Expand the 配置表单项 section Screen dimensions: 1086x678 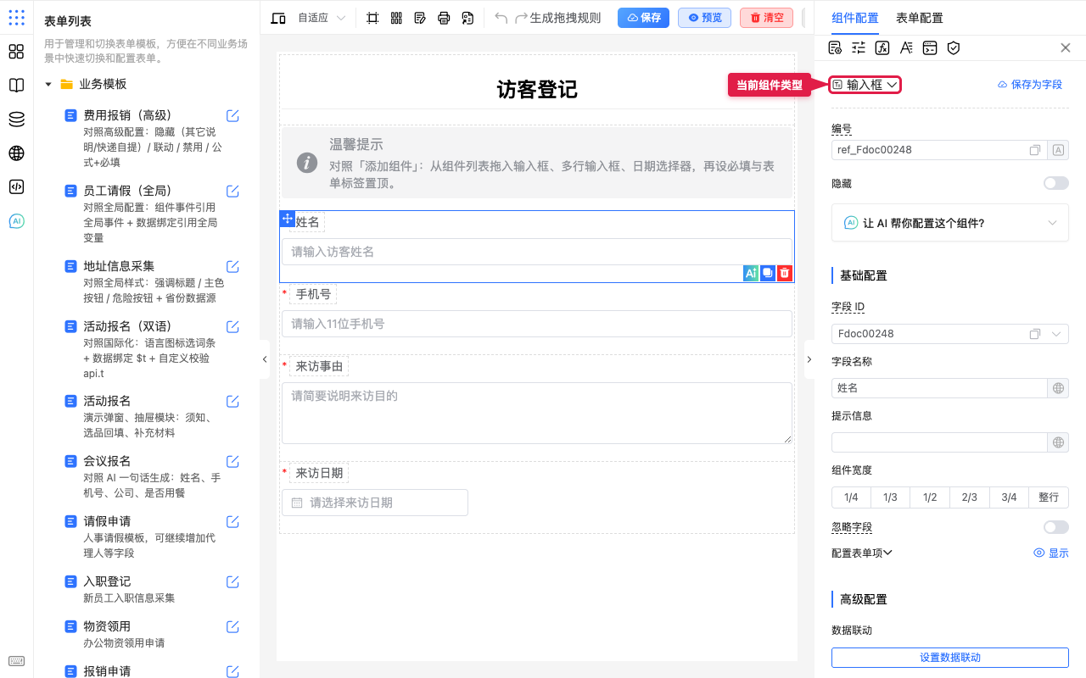coord(862,553)
